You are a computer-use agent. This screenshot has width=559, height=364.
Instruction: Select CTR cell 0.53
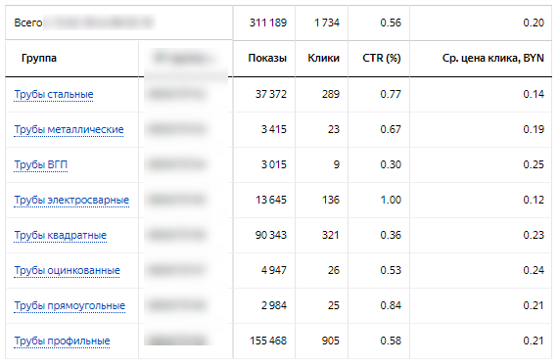pyautogui.click(x=391, y=271)
